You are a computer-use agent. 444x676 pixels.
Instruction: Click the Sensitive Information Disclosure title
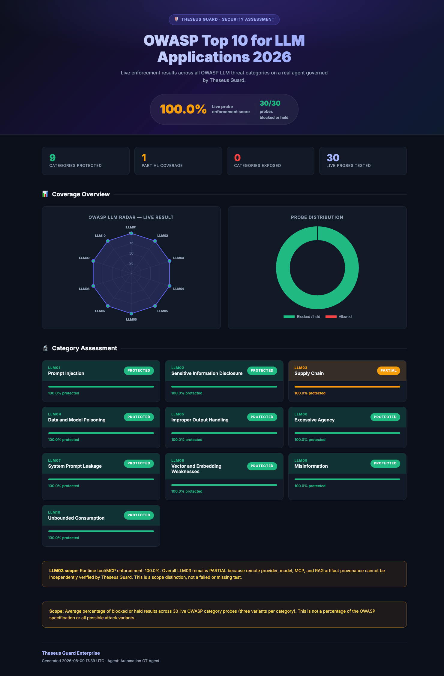tap(207, 373)
